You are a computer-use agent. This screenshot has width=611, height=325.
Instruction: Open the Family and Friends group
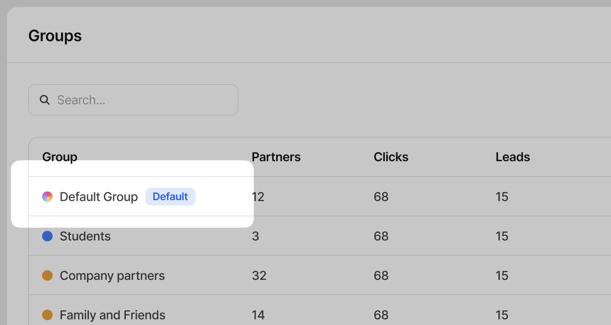(113, 315)
